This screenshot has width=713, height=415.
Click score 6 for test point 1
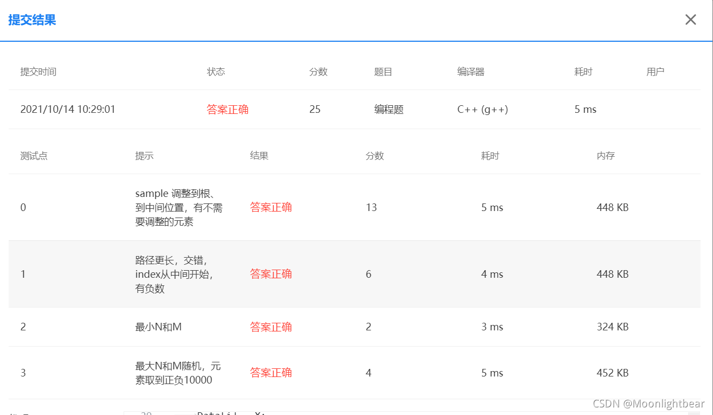pyautogui.click(x=369, y=274)
